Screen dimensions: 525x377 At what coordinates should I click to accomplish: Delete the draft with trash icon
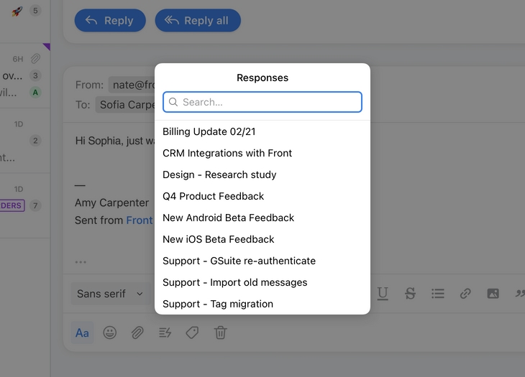click(221, 332)
